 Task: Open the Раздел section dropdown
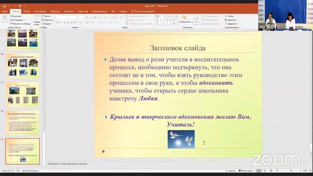[x=47, y=24]
